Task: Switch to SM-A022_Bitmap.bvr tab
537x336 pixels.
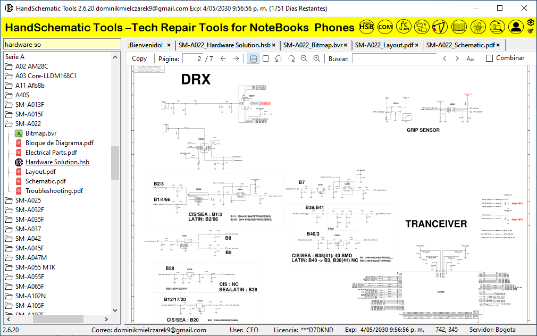Action: 313,45
